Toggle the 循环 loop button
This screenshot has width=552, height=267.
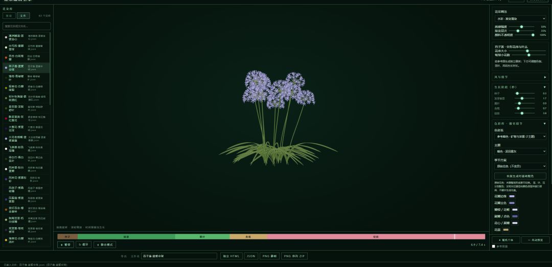point(84,244)
